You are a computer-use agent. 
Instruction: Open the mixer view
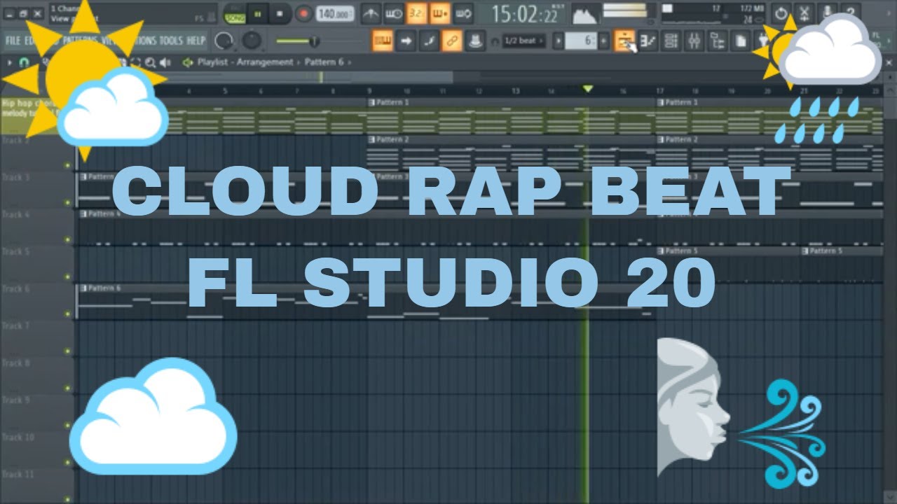pos(694,41)
